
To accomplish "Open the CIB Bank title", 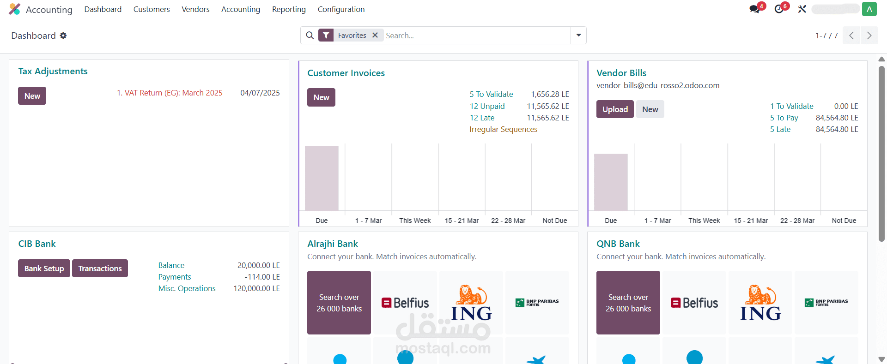I will 37,244.
